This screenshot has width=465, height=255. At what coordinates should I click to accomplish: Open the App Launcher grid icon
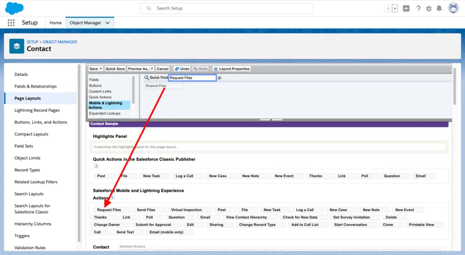click(11, 23)
